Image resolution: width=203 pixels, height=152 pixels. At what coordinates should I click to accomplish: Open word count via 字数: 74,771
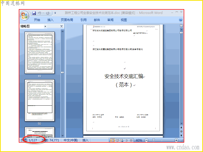tap(50, 140)
